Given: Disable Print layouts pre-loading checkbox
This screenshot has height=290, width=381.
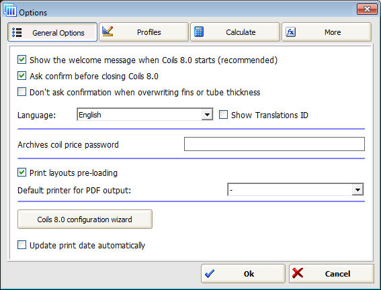Looking at the screenshot, I should pos(22,173).
